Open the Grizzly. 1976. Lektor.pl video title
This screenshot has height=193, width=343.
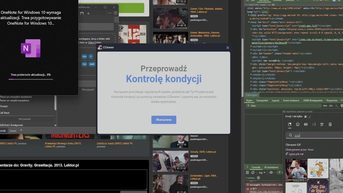coord(203,152)
